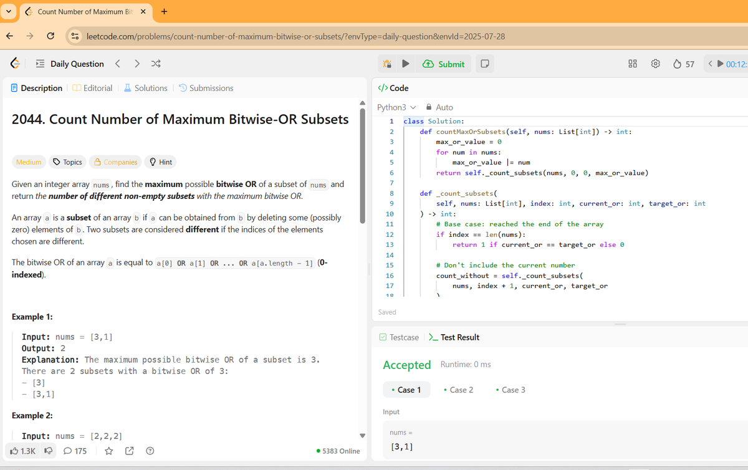Reveal the problem Hint

[x=160, y=162]
